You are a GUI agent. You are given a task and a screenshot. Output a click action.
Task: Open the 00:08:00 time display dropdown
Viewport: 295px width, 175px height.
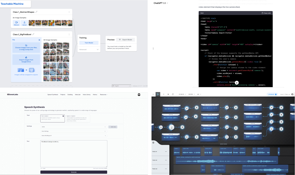(x=182, y=94)
